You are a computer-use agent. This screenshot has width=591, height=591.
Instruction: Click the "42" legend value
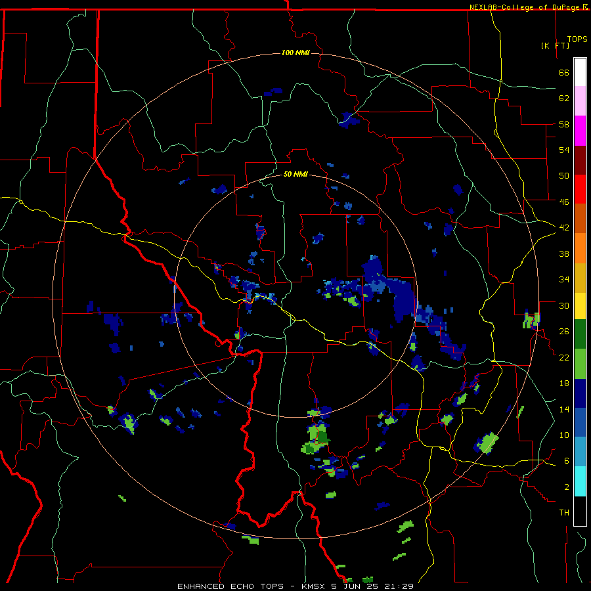pyautogui.click(x=564, y=228)
